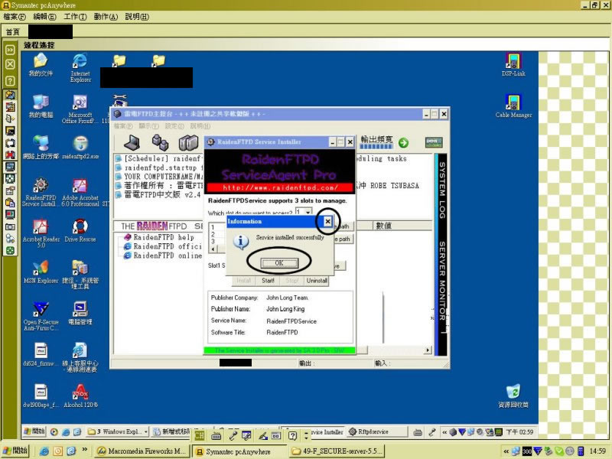Click the two-users icon in RaidenFTPD toolbar

pos(160,142)
